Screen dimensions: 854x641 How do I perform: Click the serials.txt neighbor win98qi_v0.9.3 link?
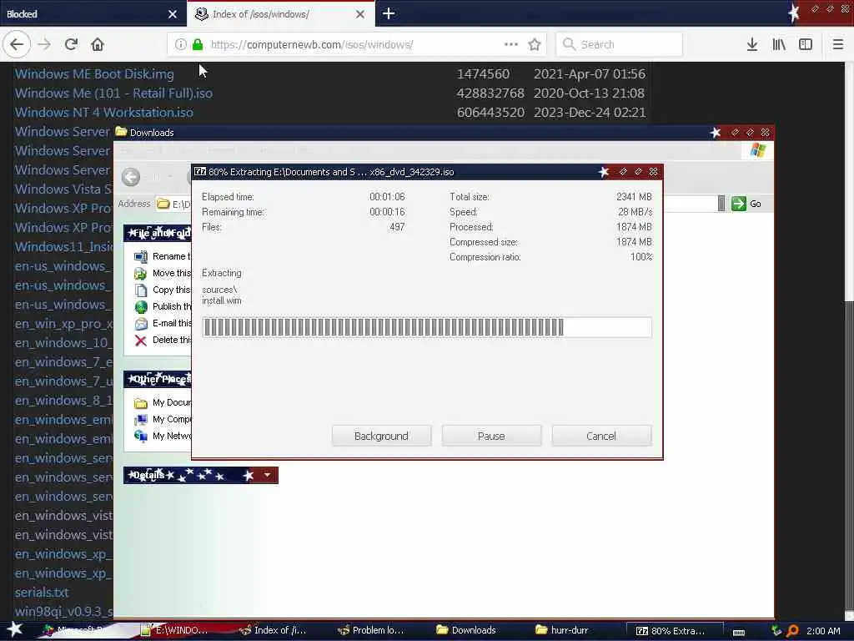pos(63,612)
